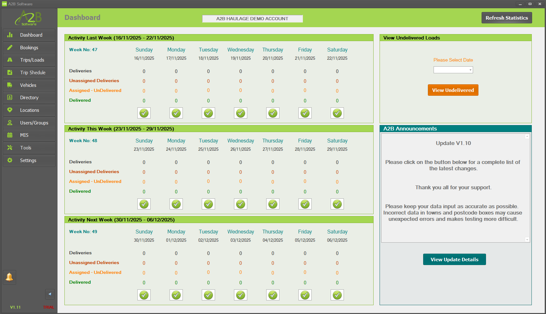Click the Dashboard bar chart icon
This screenshot has width=546, height=314.
pyautogui.click(x=10, y=35)
